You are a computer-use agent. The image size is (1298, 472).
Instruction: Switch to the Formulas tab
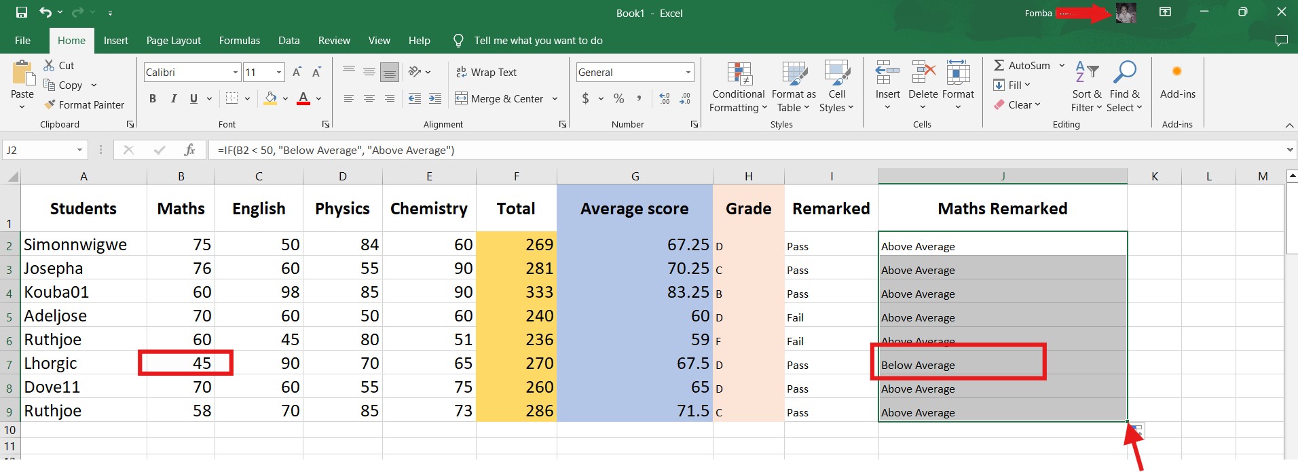point(239,41)
